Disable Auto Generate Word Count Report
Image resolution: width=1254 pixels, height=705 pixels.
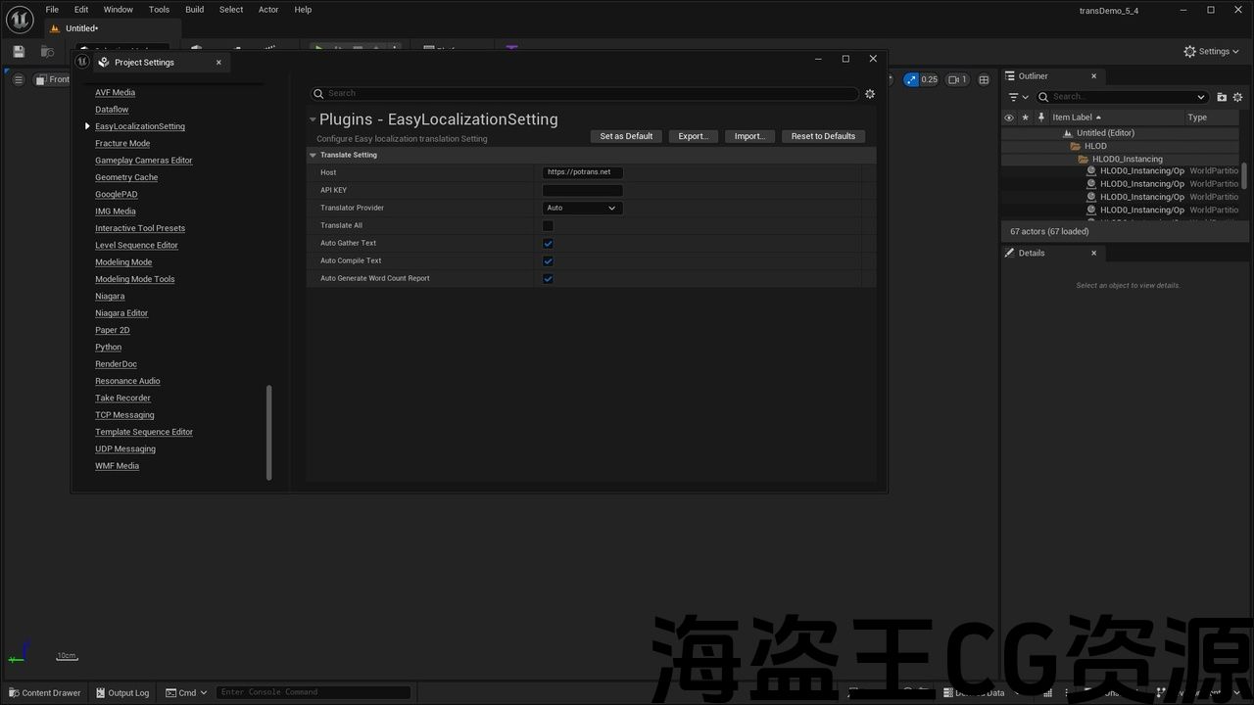tap(548, 279)
